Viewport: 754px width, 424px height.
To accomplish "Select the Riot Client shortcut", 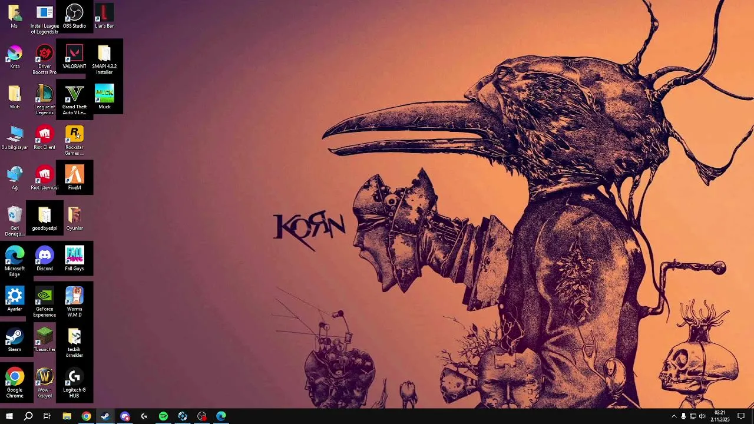I will pos(45,138).
